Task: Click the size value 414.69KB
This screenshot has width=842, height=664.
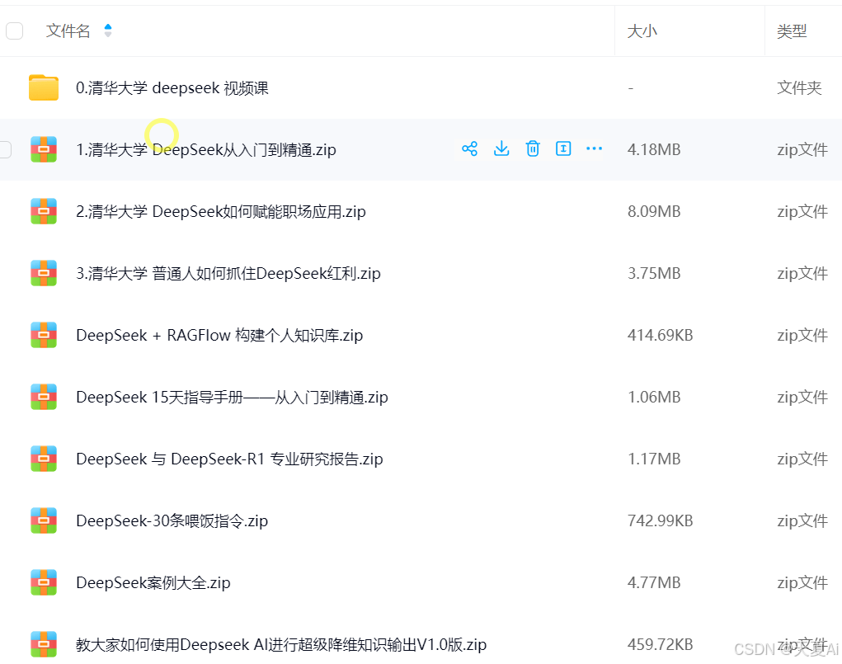Action: pos(661,335)
